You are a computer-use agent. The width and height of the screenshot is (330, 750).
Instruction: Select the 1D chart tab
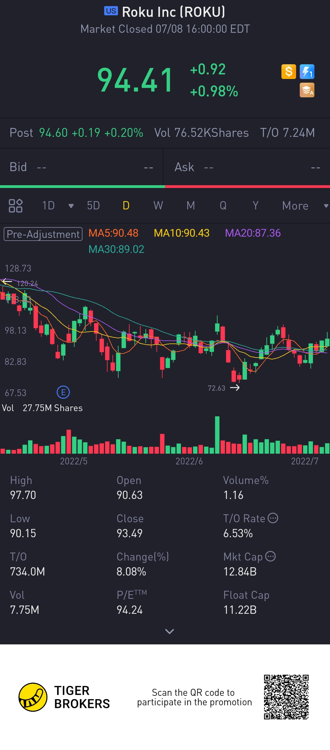coord(48,206)
